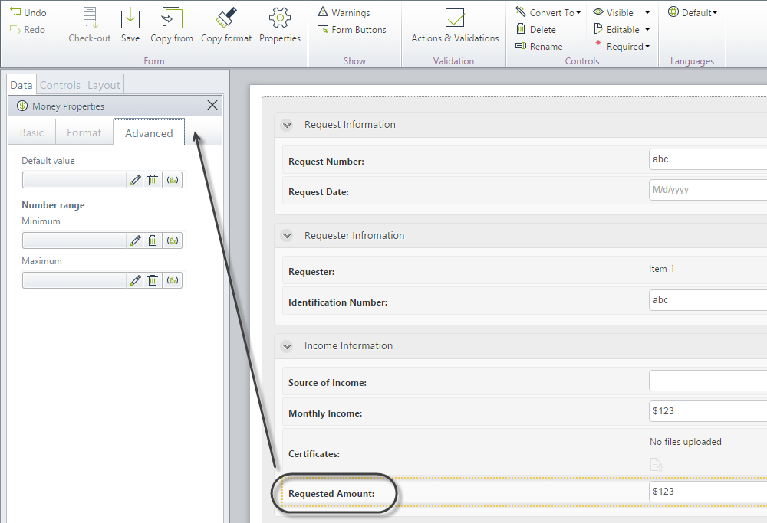Open expression editor for Maximum

pos(172,280)
